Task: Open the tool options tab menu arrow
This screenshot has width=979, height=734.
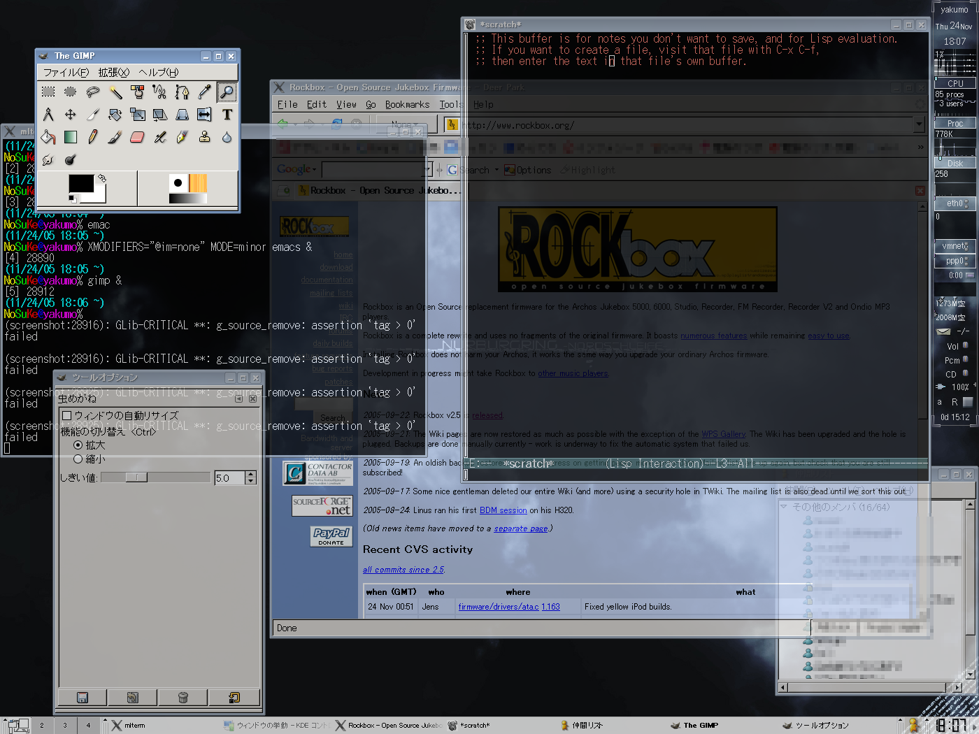Action: [x=239, y=398]
